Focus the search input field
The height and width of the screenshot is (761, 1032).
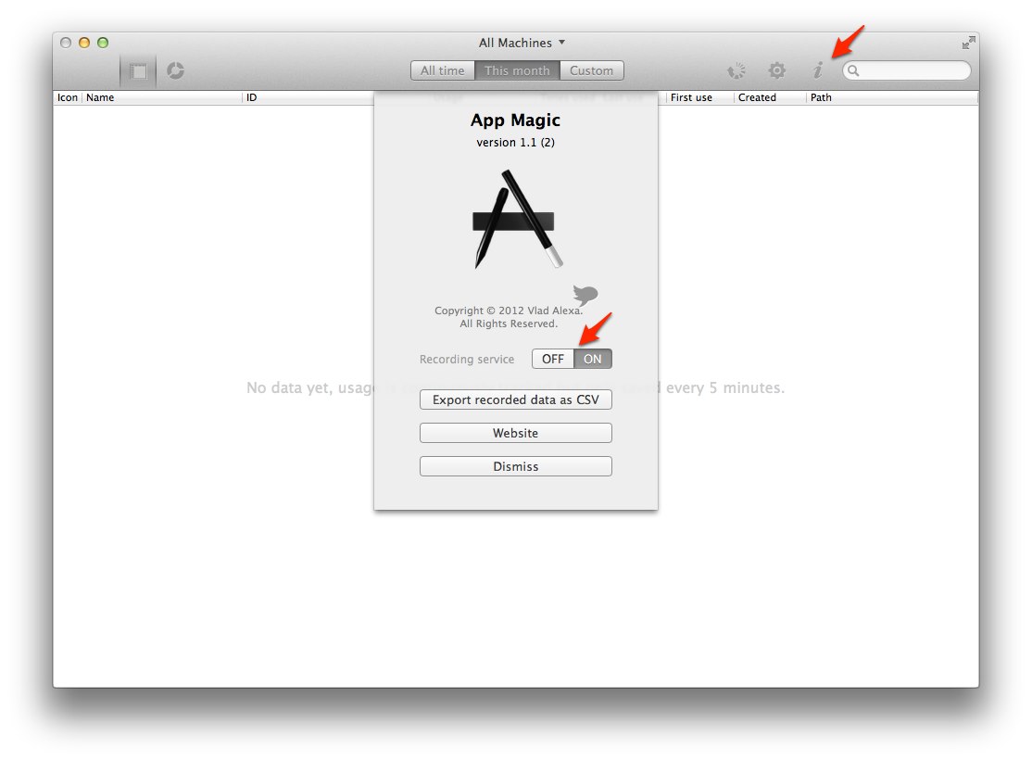[x=906, y=70]
